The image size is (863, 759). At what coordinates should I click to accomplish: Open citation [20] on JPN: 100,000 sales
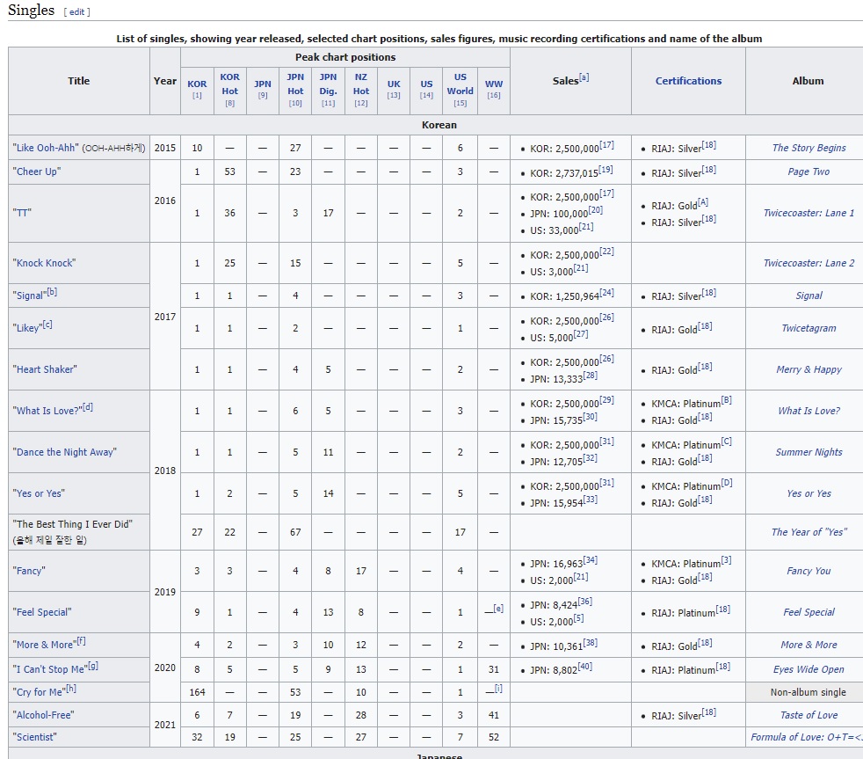pos(596,210)
